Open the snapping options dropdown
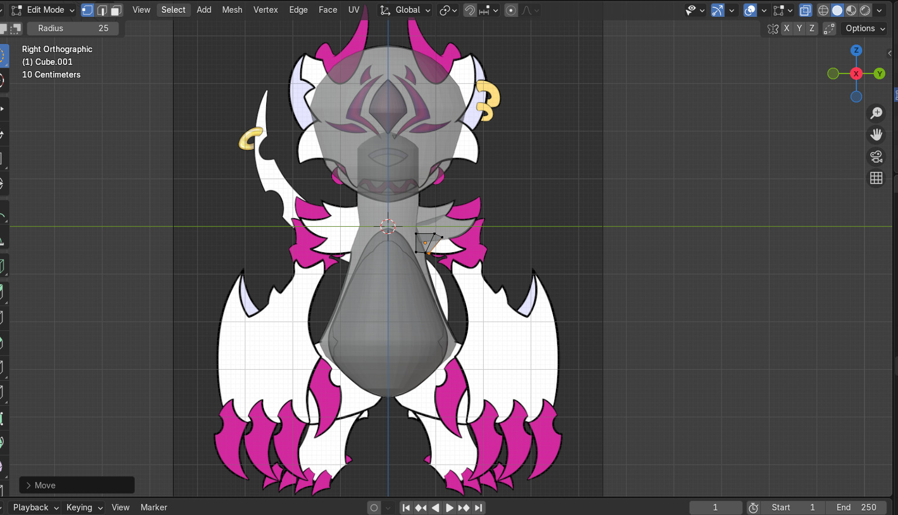 point(489,10)
